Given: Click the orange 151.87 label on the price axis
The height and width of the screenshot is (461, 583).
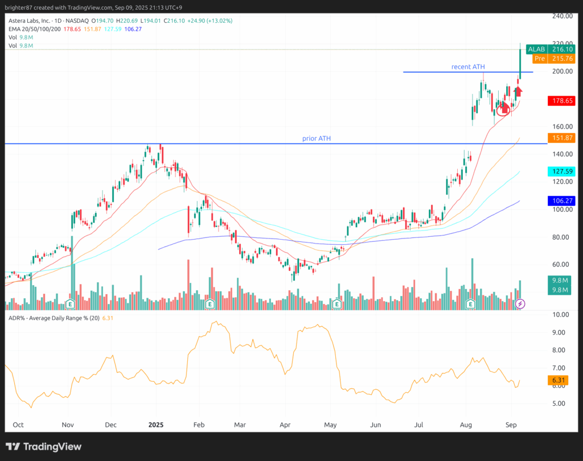Looking at the screenshot, I should click(561, 138).
